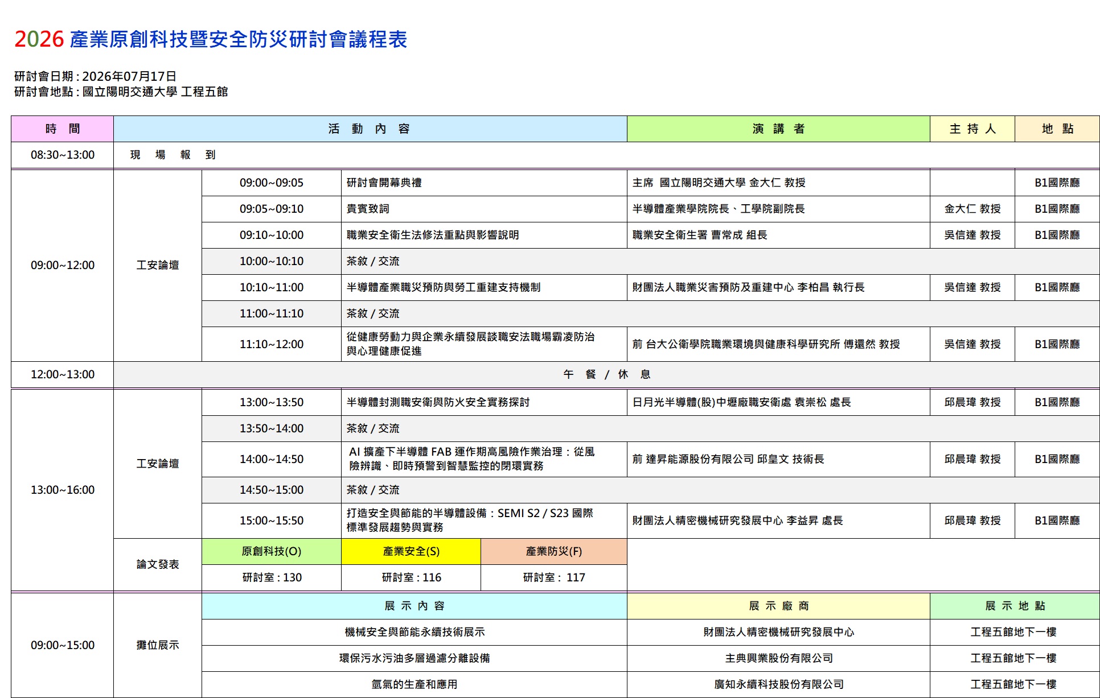Click the 主持人 column header
Image resolution: width=1100 pixels, height=698 pixels.
tap(972, 129)
